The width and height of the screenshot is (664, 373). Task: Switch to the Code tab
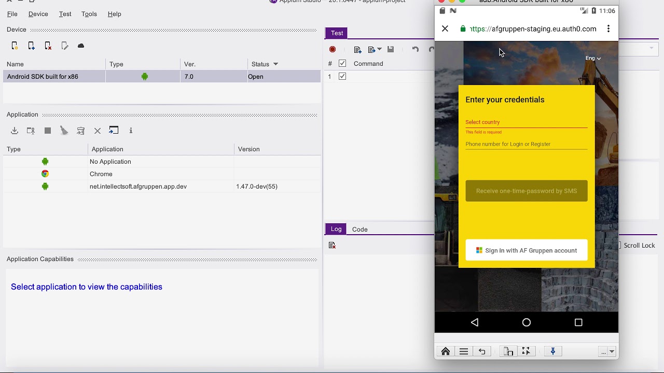point(359,229)
